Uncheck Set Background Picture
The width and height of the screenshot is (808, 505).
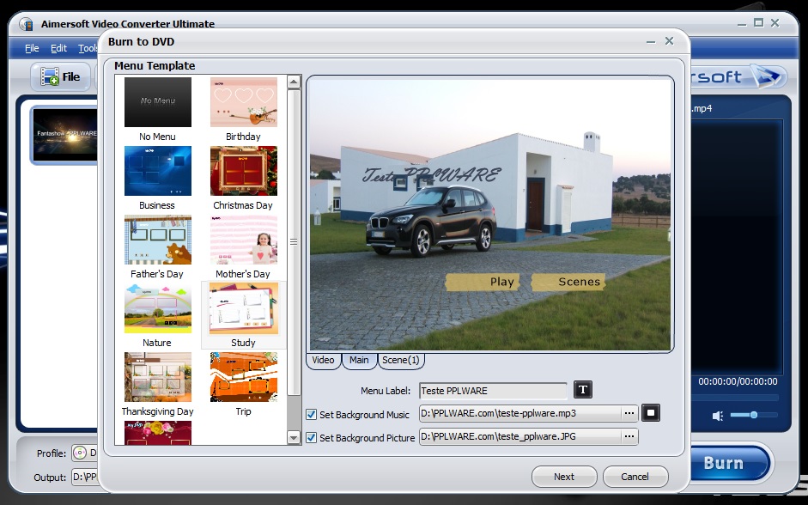tap(312, 438)
